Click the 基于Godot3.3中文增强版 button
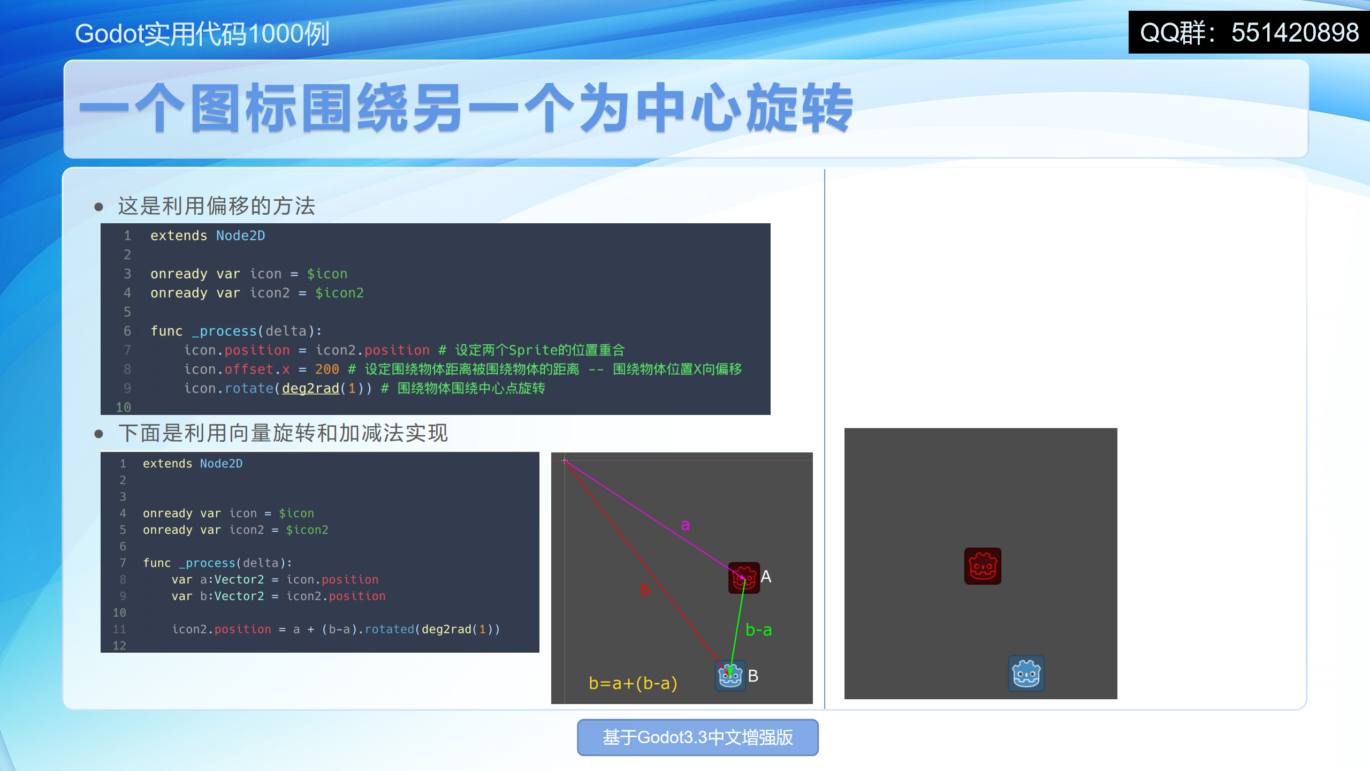1370x771 pixels. pos(698,737)
